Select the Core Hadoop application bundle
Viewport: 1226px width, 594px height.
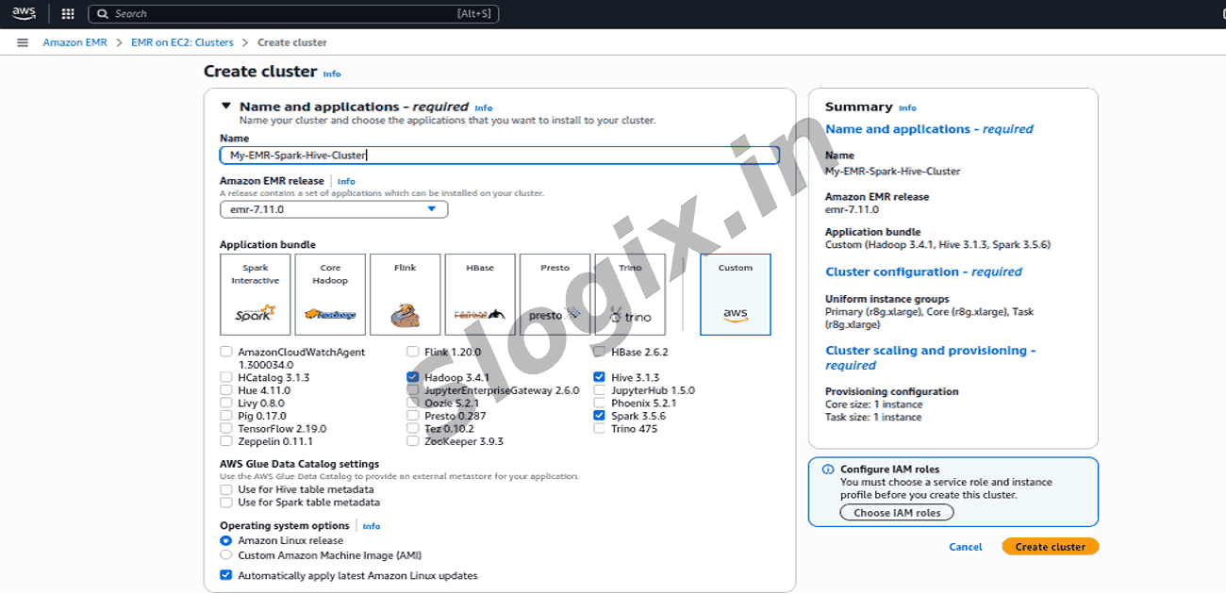pos(330,294)
